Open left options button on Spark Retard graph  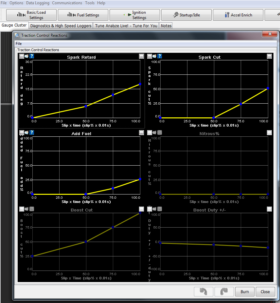click(22, 56)
